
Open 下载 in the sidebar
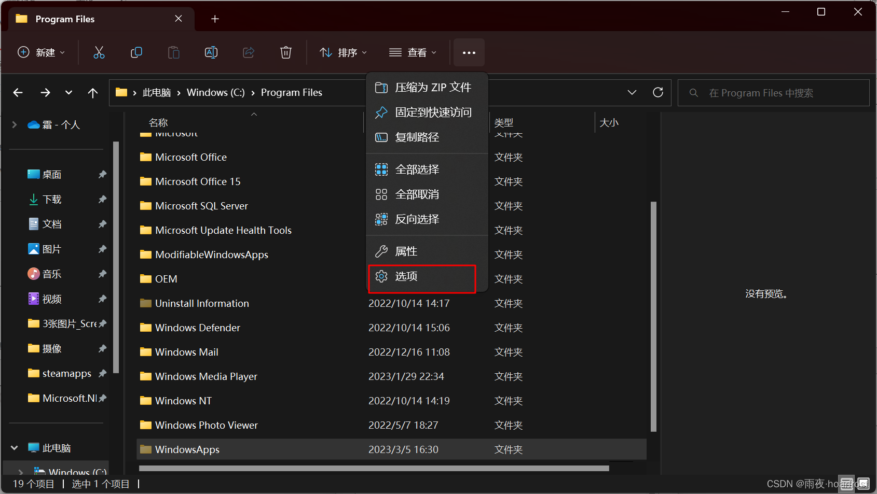(x=52, y=200)
